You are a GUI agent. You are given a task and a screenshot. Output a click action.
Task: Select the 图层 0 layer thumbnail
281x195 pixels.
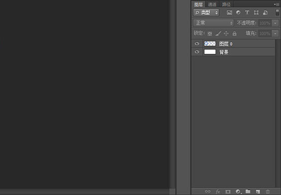[x=210, y=44]
